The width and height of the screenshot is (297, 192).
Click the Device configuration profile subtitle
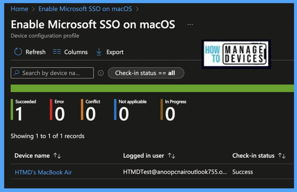(45, 36)
